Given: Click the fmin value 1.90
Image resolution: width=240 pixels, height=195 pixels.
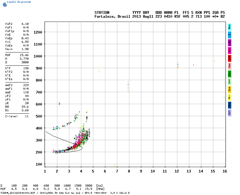Looking at the screenshot, I should 25,49.
